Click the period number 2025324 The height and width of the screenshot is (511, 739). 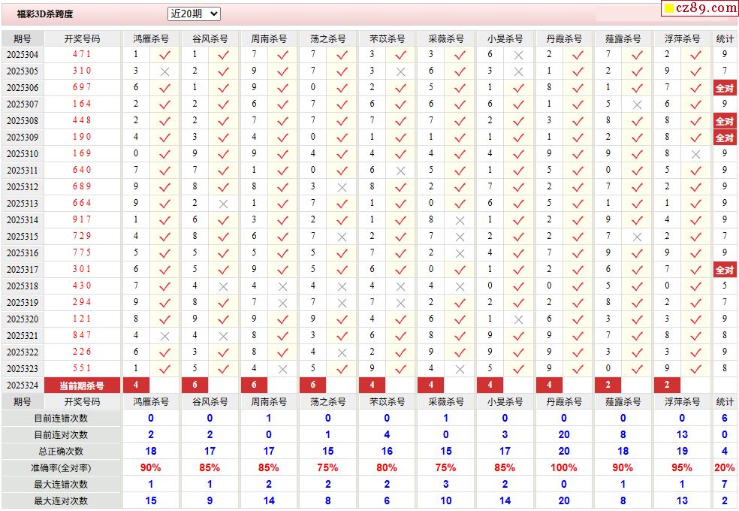[x=23, y=386]
